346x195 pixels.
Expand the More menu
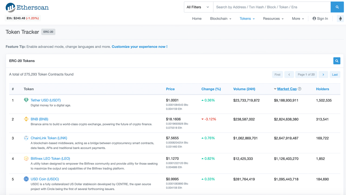298,19
